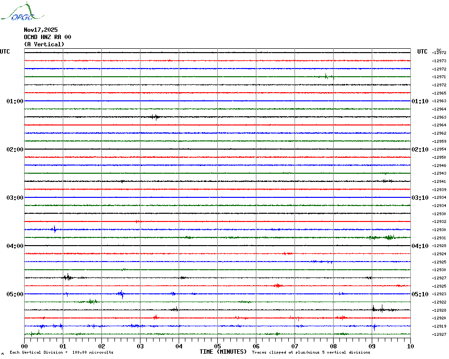Image resolution: width=449 pixels, height=359 pixels.
Task: Click the 05:00 time label on left axis
Action: [15, 294]
